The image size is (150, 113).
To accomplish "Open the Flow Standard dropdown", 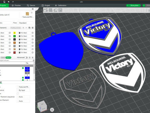I will 25,23.
